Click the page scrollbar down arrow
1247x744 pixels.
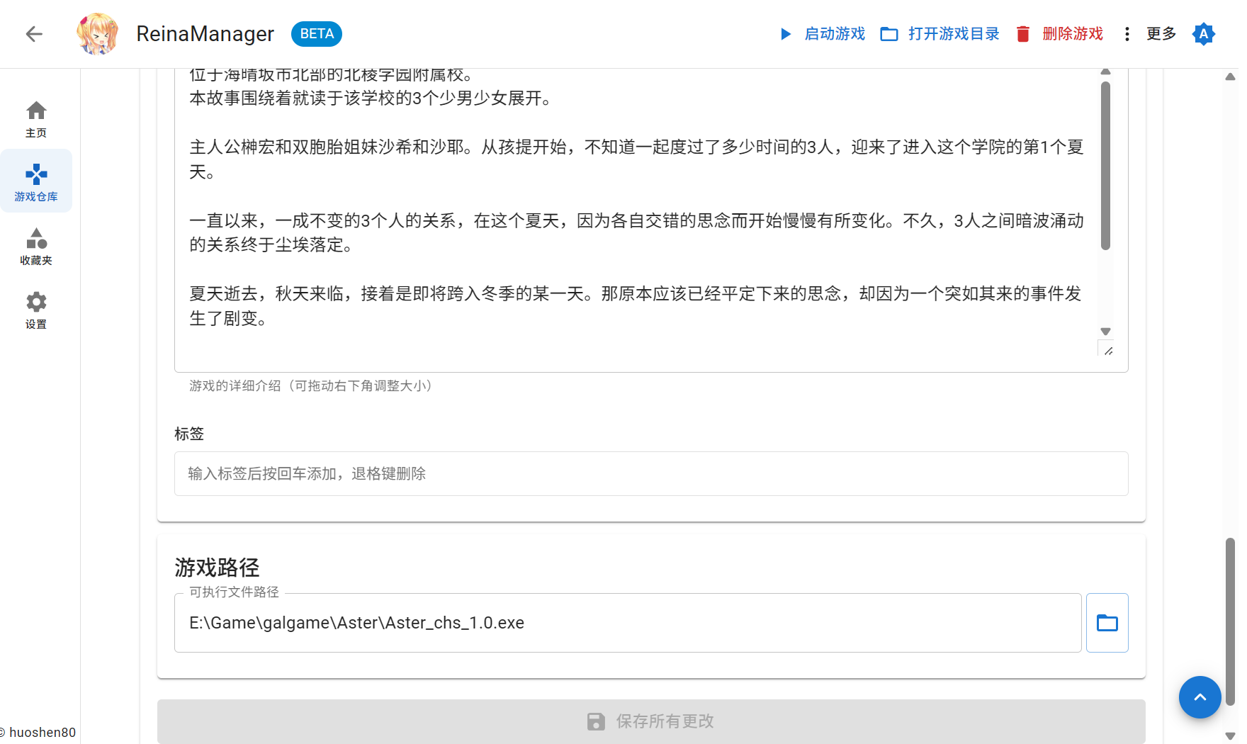click(1231, 736)
